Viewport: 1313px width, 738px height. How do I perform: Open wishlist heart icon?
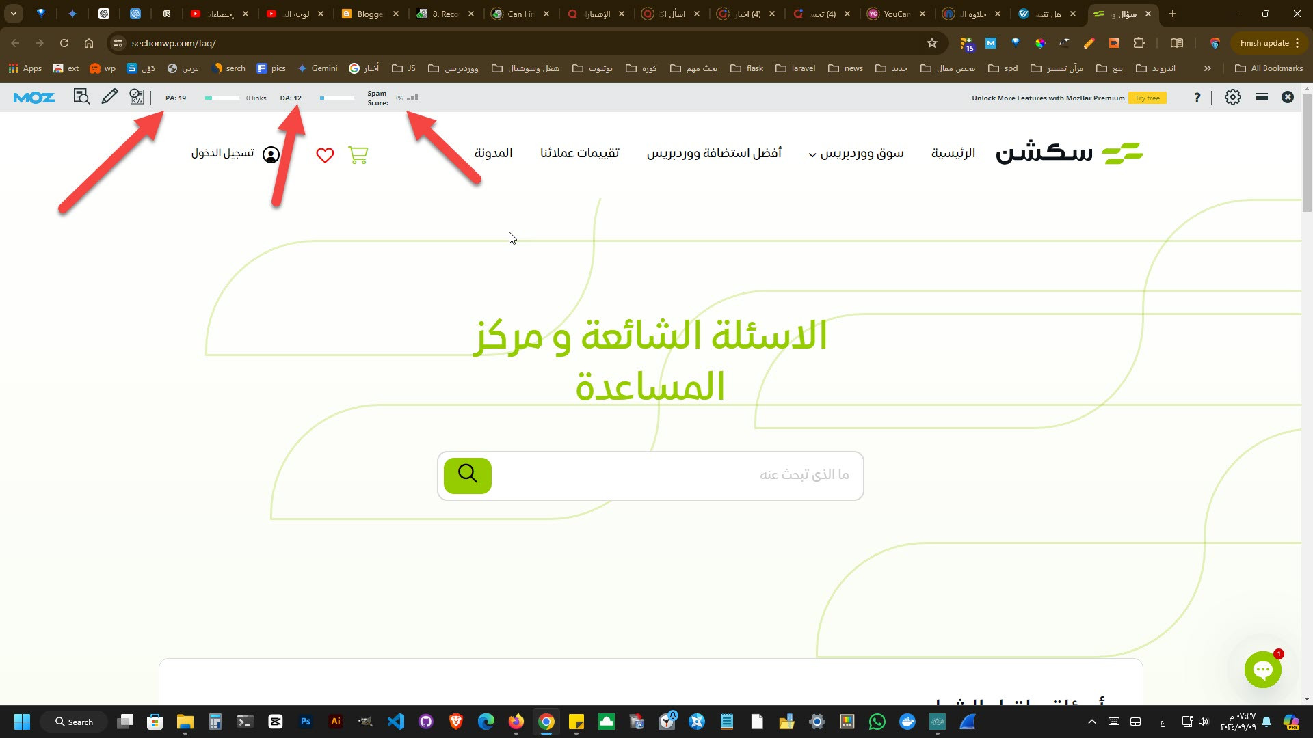click(x=325, y=155)
